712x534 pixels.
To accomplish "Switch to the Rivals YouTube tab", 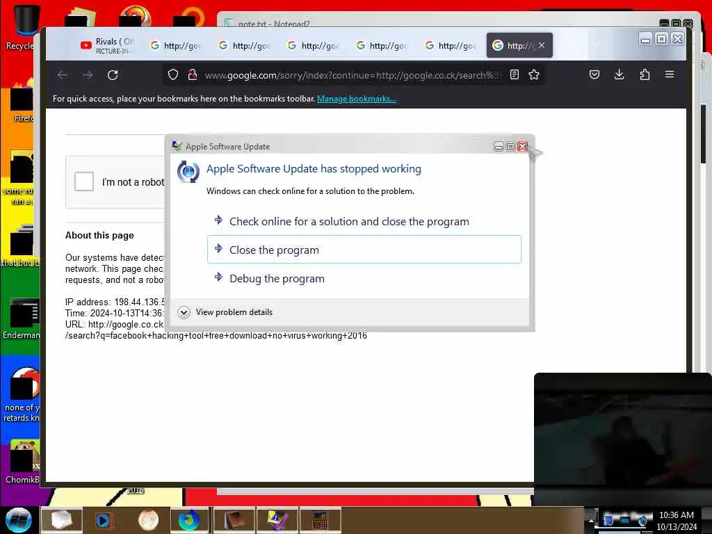I will [107, 45].
